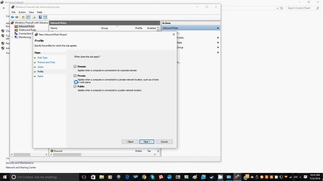Go to the Name wizard step
This screenshot has height=181, width=323.
(40, 76)
